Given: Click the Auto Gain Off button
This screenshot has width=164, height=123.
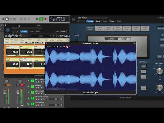Looking at the screenshot, I should click(143, 66).
